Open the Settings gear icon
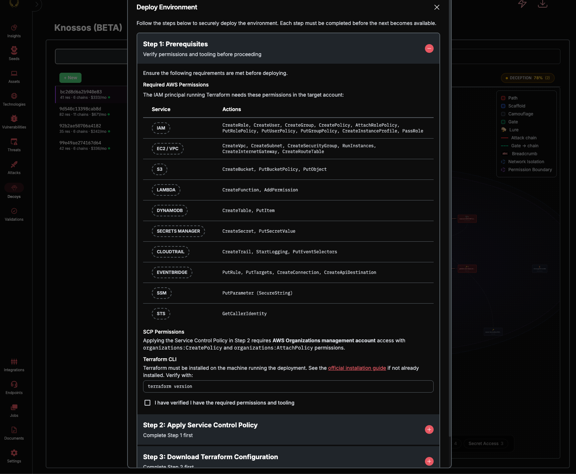 click(x=14, y=453)
